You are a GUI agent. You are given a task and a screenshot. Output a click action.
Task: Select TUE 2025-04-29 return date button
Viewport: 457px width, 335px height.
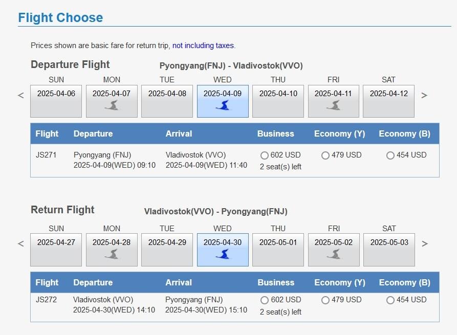pyautogui.click(x=167, y=250)
